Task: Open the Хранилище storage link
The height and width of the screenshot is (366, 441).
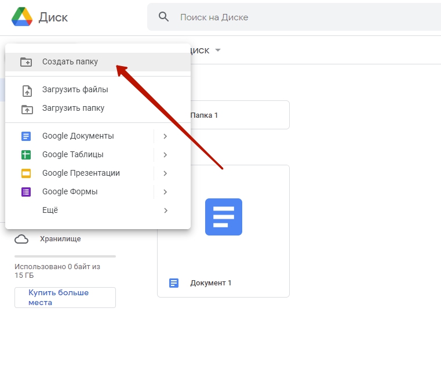Action: pos(60,239)
